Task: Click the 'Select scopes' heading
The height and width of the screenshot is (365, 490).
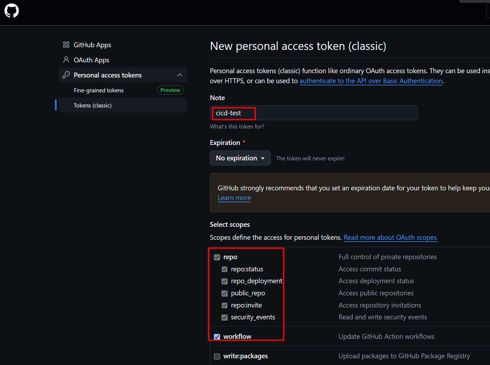Action: coord(230,224)
